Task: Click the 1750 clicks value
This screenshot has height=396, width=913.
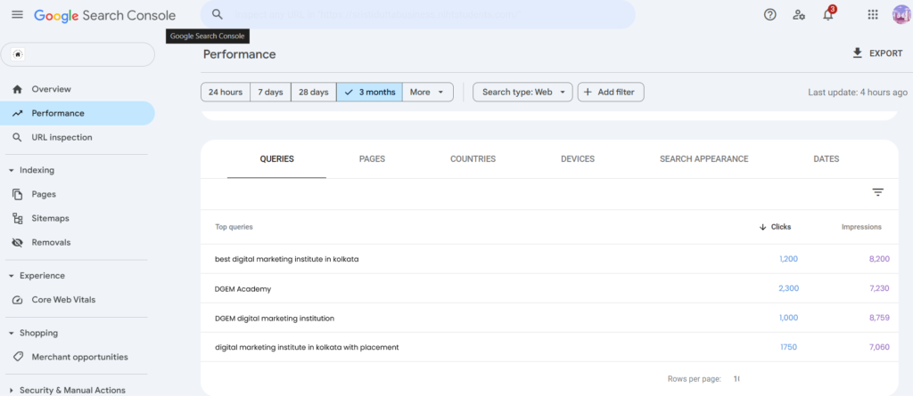Action: pyautogui.click(x=788, y=347)
